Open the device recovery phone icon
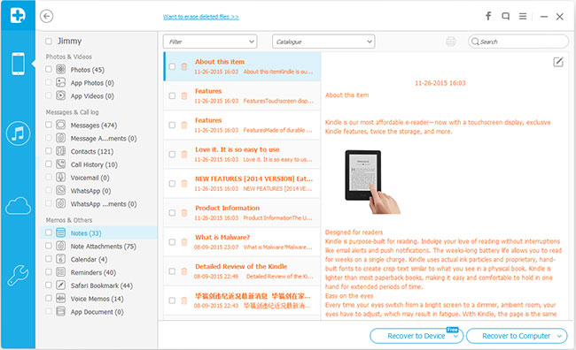 point(18,64)
